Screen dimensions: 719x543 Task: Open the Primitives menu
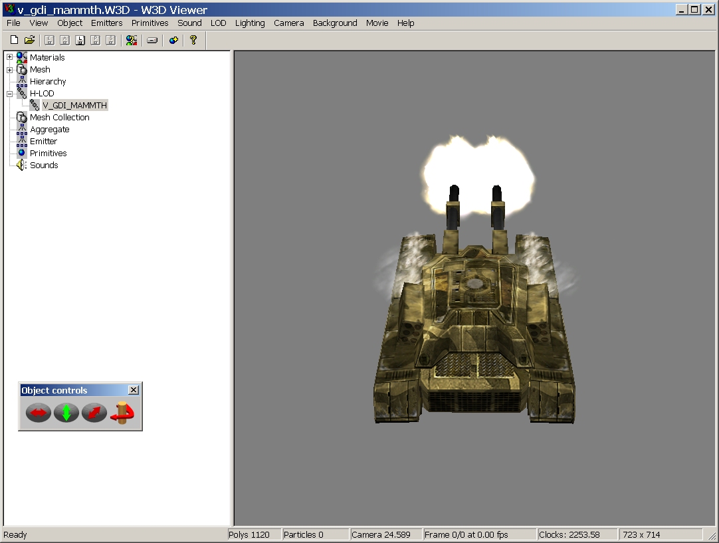tap(150, 23)
